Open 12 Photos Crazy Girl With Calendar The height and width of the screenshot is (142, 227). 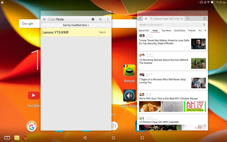159,122
